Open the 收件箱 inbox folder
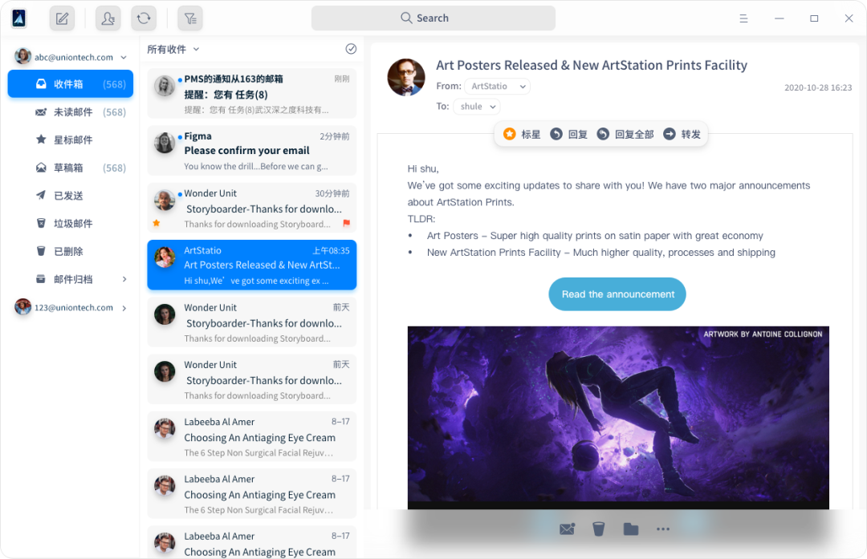867x559 pixels. pos(70,84)
